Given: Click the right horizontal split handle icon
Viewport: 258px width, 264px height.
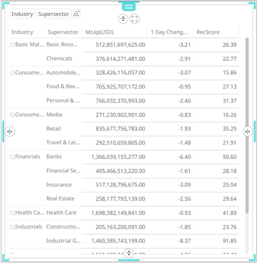Looking at the screenshot, I should click(x=248, y=132).
